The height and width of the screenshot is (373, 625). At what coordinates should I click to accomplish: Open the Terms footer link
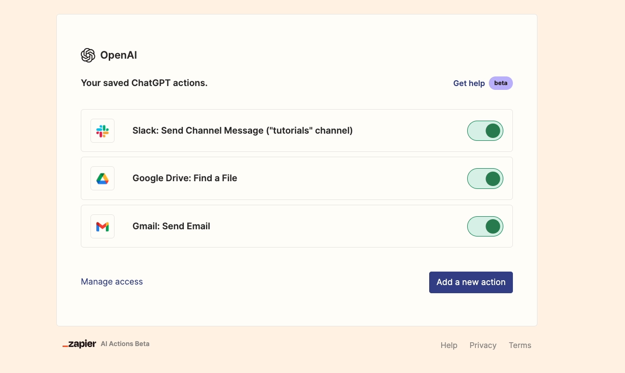(520, 345)
